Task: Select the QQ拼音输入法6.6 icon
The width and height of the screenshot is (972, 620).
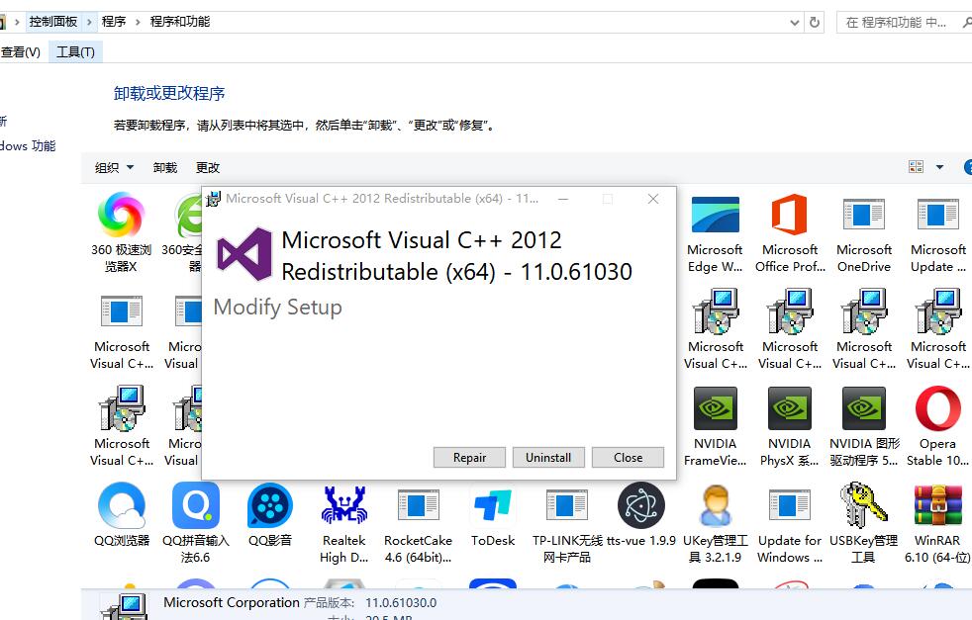Action: (196, 506)
